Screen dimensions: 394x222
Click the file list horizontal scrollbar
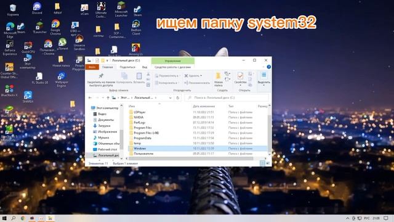(x=191, y=158)
